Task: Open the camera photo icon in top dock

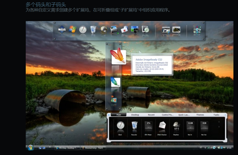Action: 134,29
